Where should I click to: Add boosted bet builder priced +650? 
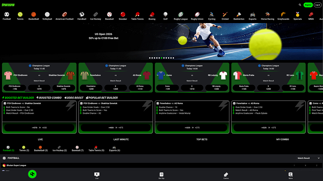pyautogui.click(x=39, y=127)
